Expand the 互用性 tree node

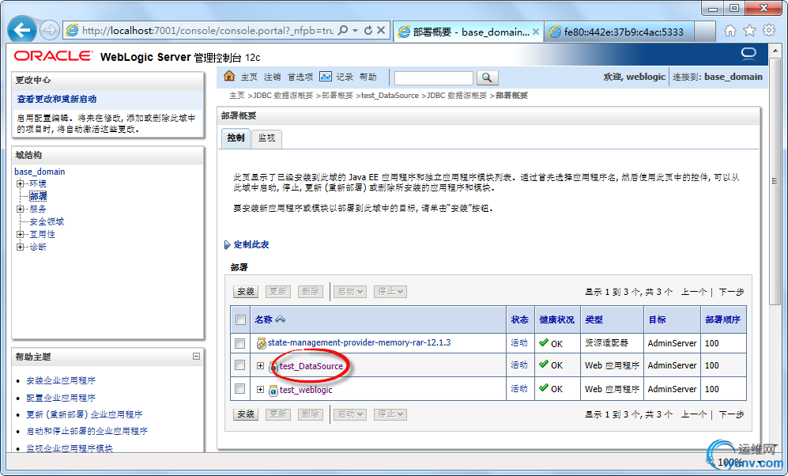[x=20, y=234]
